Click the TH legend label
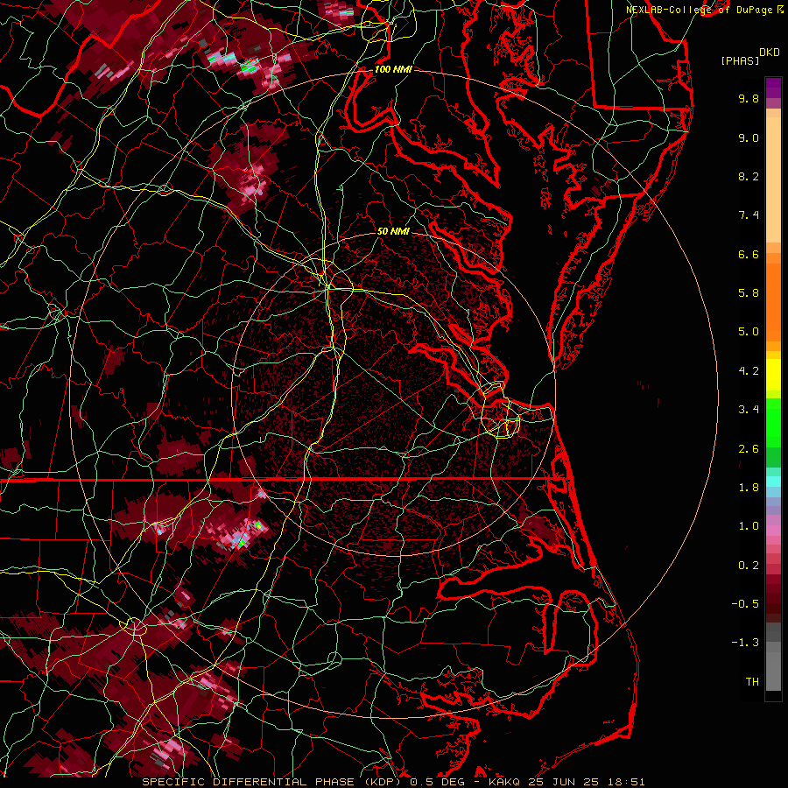788x788 pixels. tap(752, 682)
